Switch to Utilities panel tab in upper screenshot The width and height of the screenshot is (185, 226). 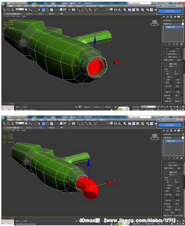click(182, 17)
